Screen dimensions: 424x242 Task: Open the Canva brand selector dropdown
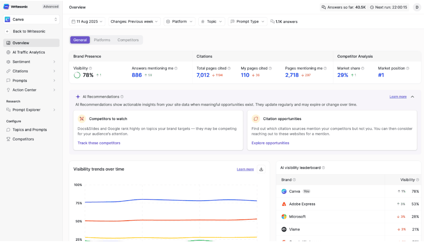[31, 20]
